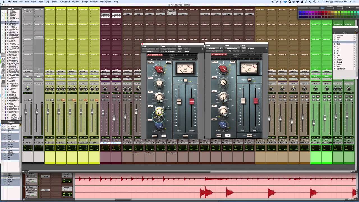Screen dimensions: 359x202
Task: Pick bright red swatch in color palette
Action: [326, 12]
